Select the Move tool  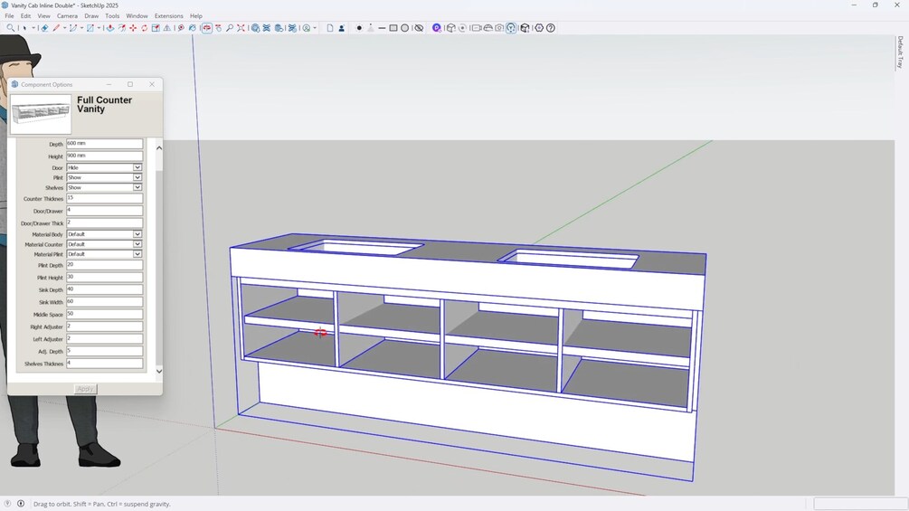[x=133, y=28]
